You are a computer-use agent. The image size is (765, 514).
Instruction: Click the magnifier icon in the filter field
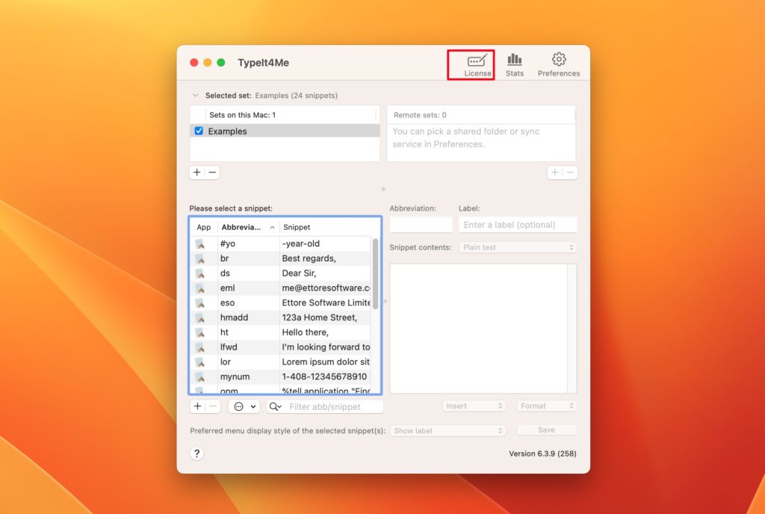tap(273, 406)
